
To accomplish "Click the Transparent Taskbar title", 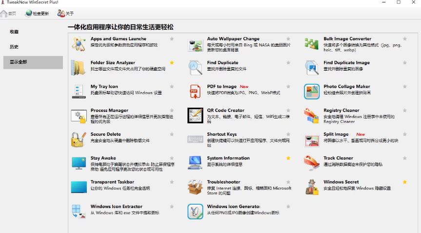I will click(x=112, y=182).
